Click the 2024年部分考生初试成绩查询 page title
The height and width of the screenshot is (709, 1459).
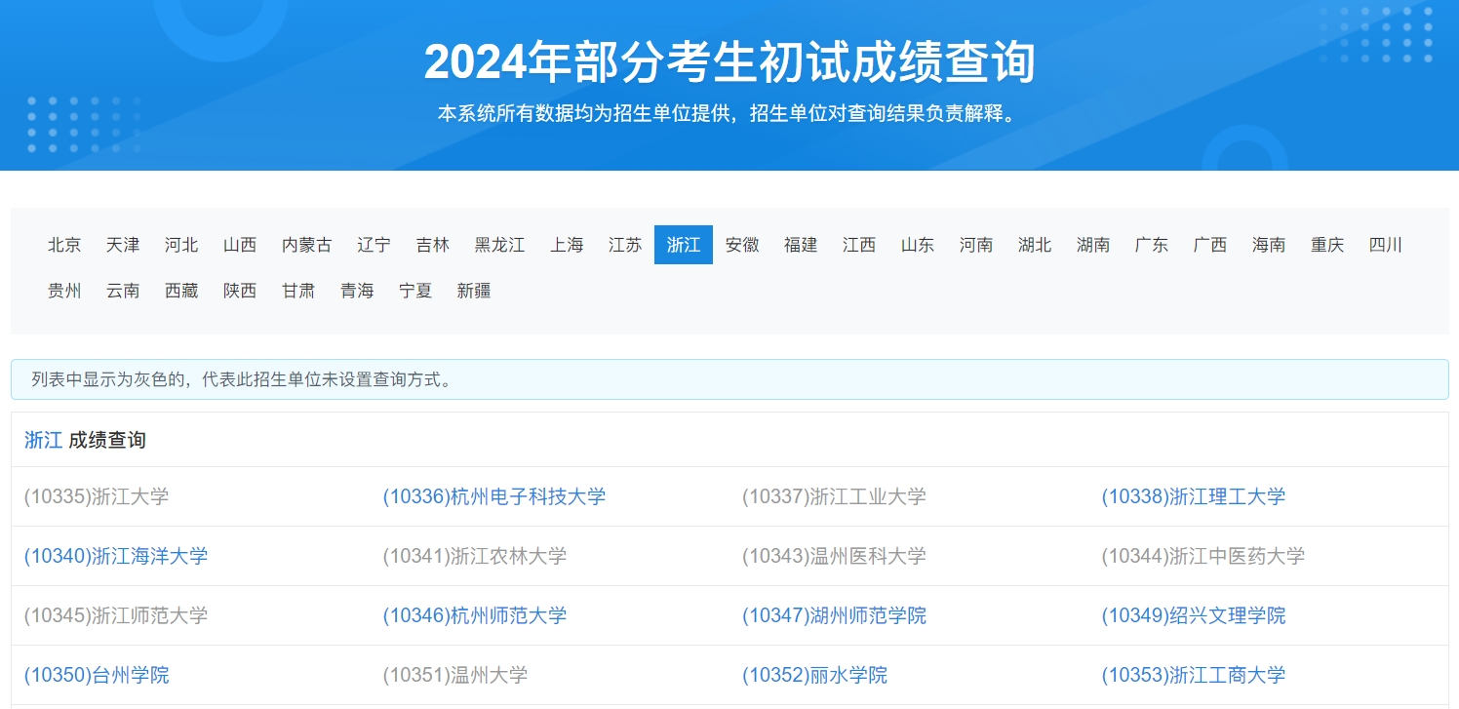pyautogui.click(x=729, y=62)
